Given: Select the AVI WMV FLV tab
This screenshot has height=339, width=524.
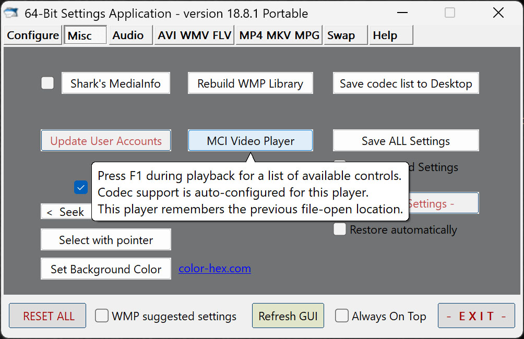Looking at the screenshot, I should [x=194, y=35].
